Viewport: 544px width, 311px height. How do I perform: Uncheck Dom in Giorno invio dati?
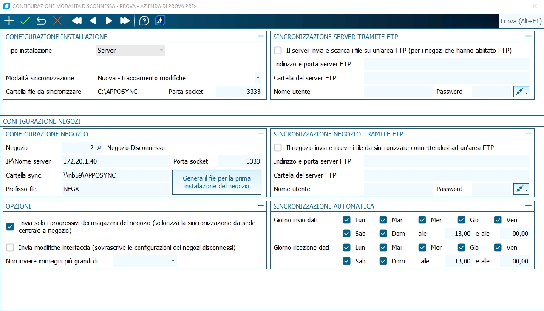[383, 233]
